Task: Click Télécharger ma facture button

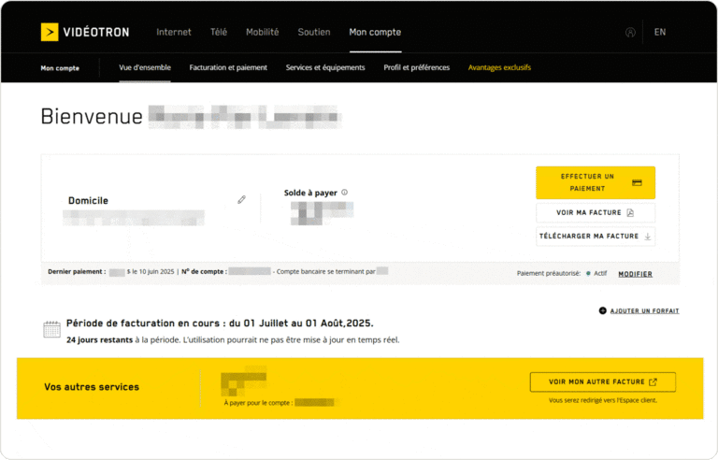Action: (x=596, y=236)
